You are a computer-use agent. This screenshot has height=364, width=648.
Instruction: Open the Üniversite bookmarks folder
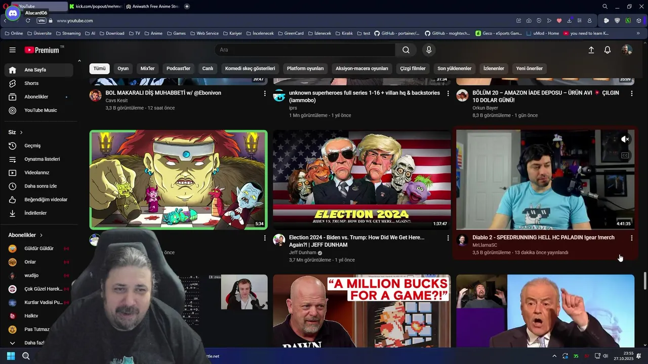[x=39, y=33]
